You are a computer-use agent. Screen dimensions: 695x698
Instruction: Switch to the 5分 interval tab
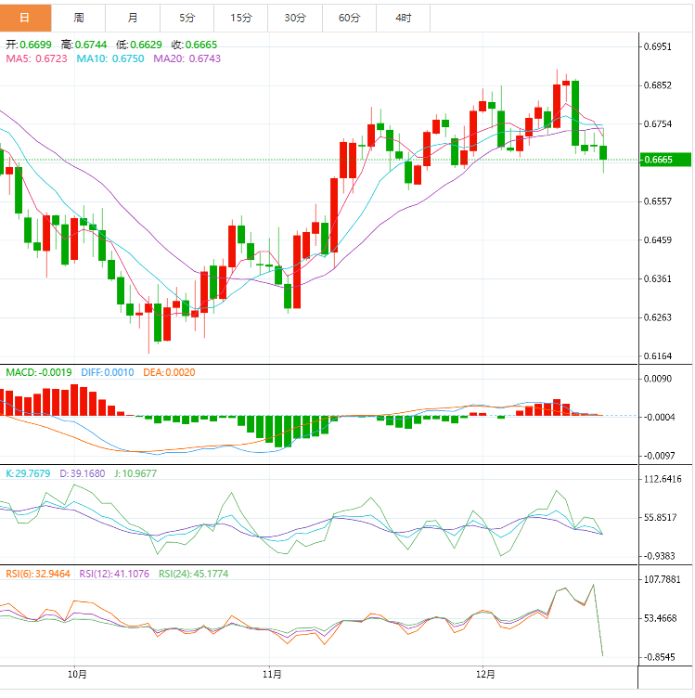click(187, 18)
